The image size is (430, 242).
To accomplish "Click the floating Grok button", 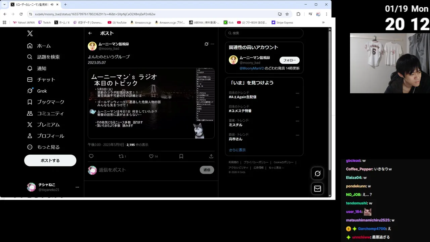I will pyautogui.click(x=317, y=173).
